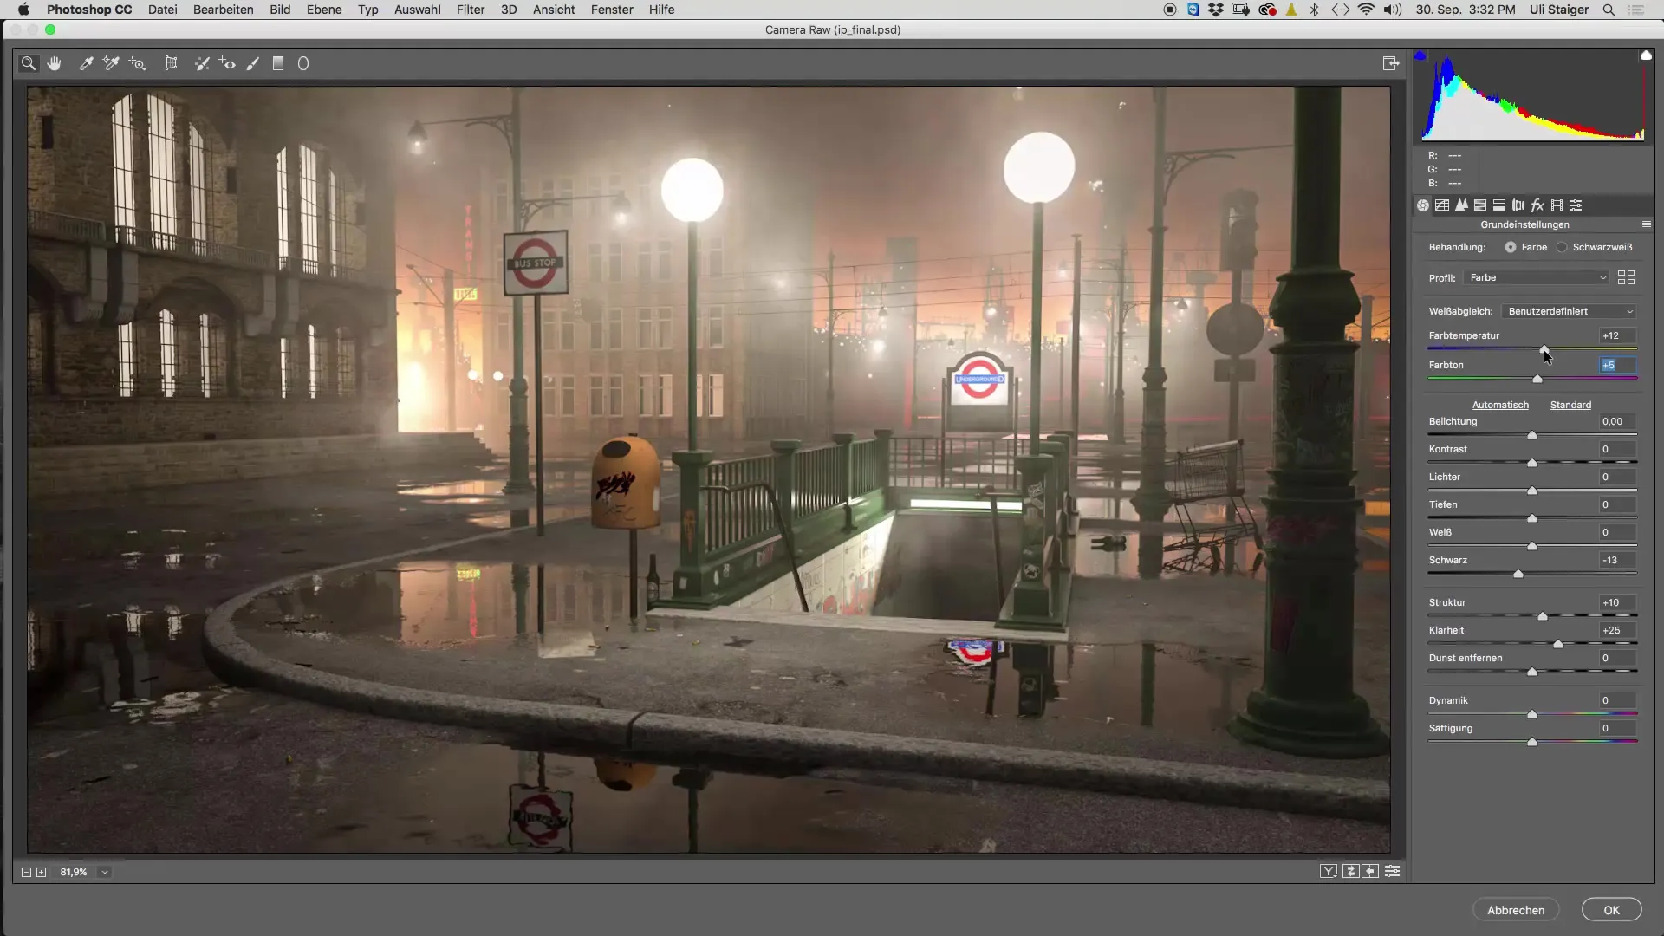Screen dimensions: 1664x936
Task: Click the Wi-Fi icon in menu bar
Action: pos(1367,10)
